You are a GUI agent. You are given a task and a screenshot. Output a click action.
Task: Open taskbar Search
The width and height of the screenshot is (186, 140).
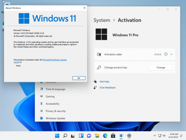(65, 136)
